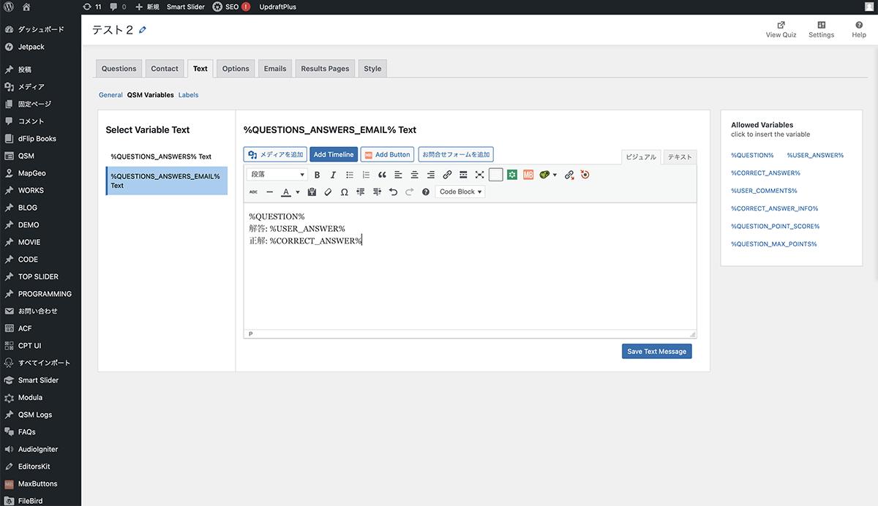
Task: Apply italic formatting in editor
Action: pos(333,175)
